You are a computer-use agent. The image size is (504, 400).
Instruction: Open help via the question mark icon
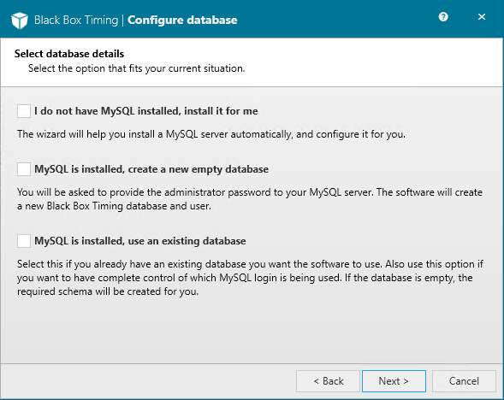443,17
